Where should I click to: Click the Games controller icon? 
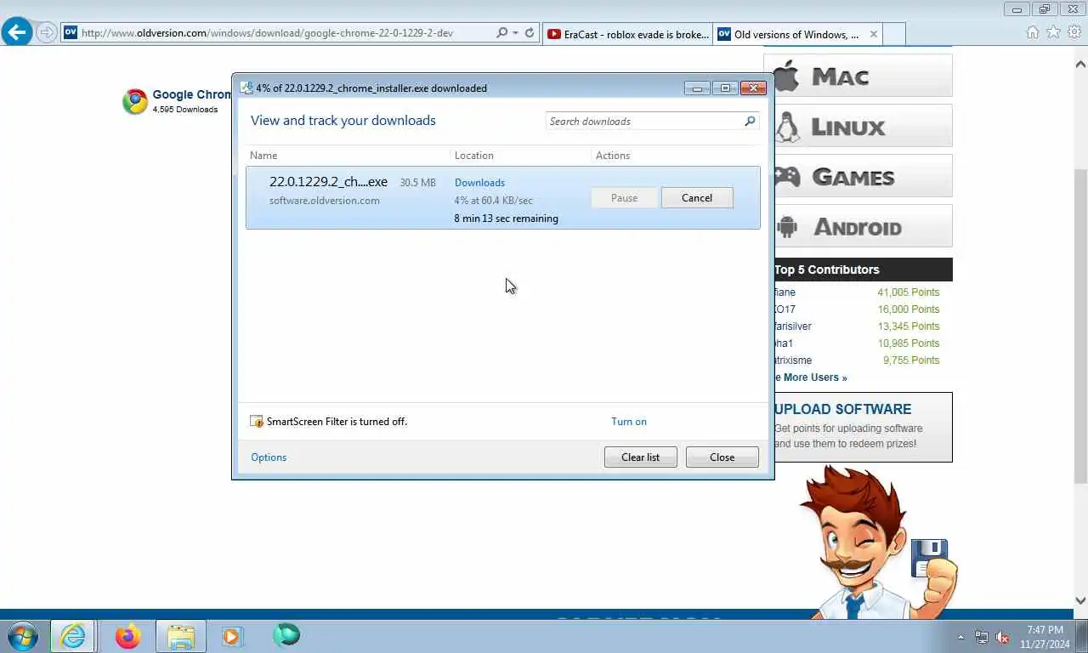tap(787, 176)
